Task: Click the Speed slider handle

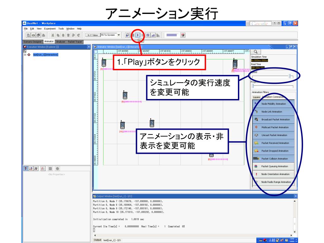Action: [290, 76]
